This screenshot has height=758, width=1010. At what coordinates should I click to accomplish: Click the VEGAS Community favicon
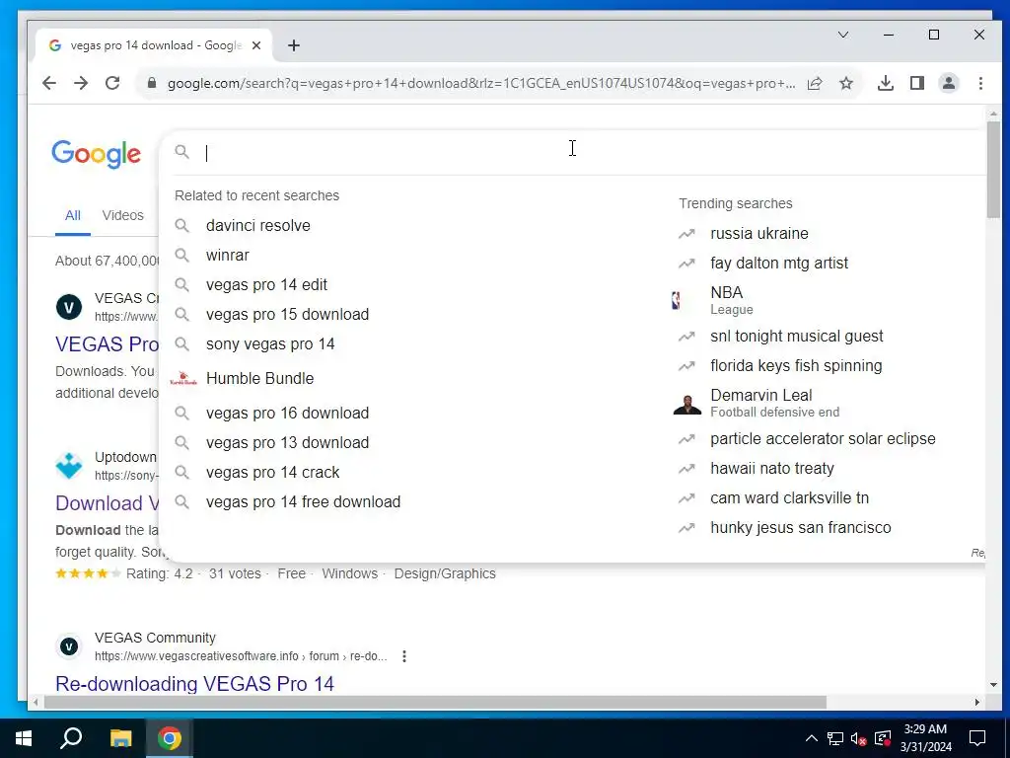[69, 645]
